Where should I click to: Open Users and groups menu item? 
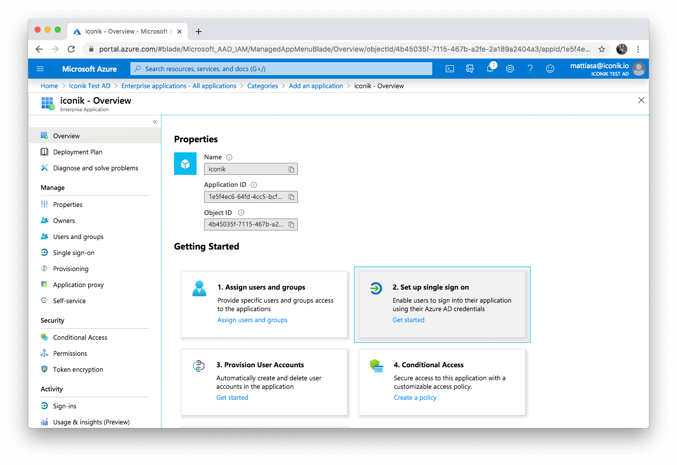point(78,237)
